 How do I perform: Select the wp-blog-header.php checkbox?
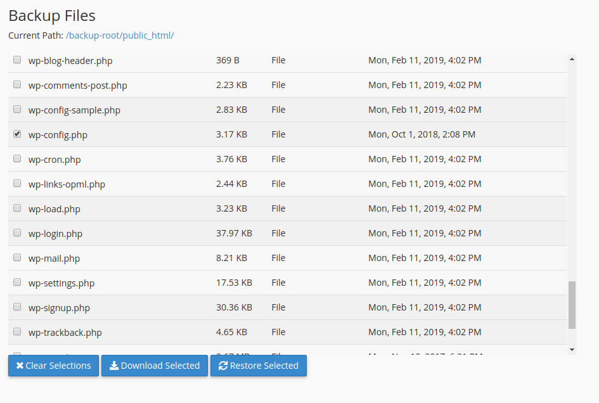(x=17, y=59)
